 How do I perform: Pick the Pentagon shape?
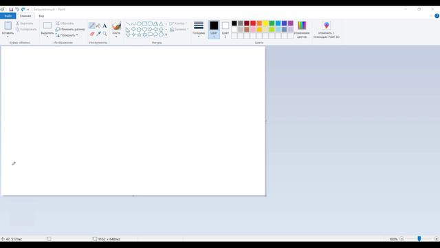pyautogui.click(x=139, y=29)
